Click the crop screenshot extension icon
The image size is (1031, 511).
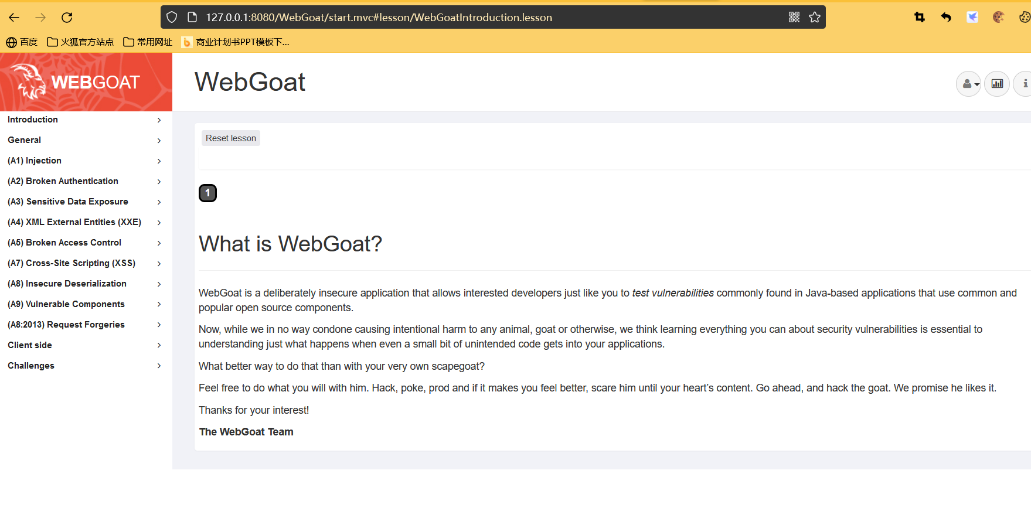tap(919, 18)
